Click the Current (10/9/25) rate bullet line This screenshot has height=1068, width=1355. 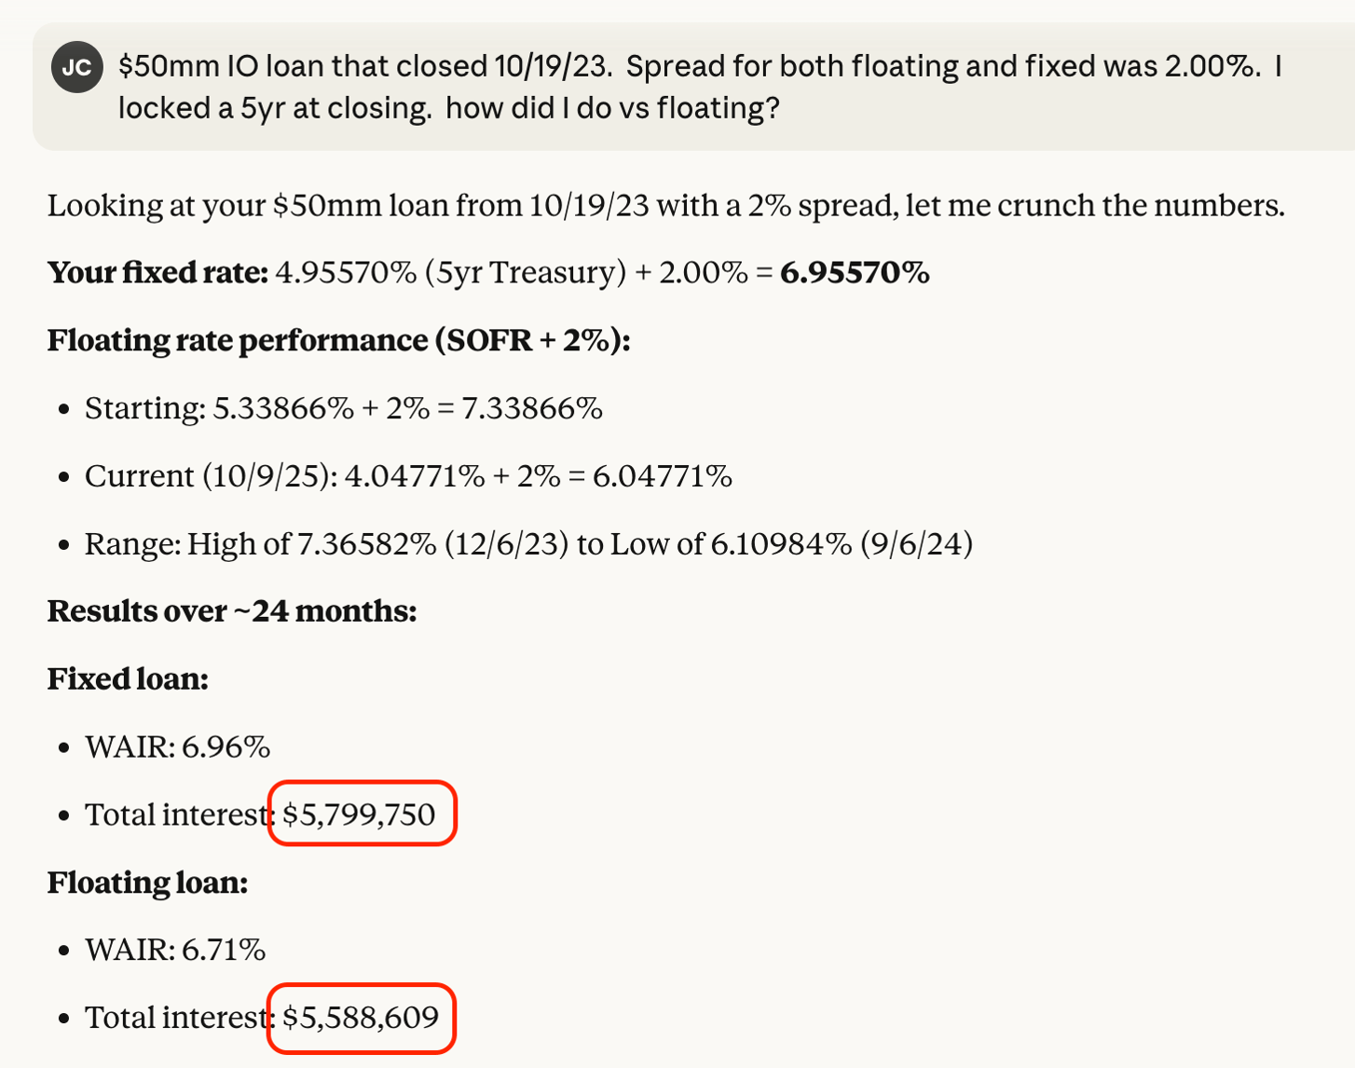click(407, 477)
